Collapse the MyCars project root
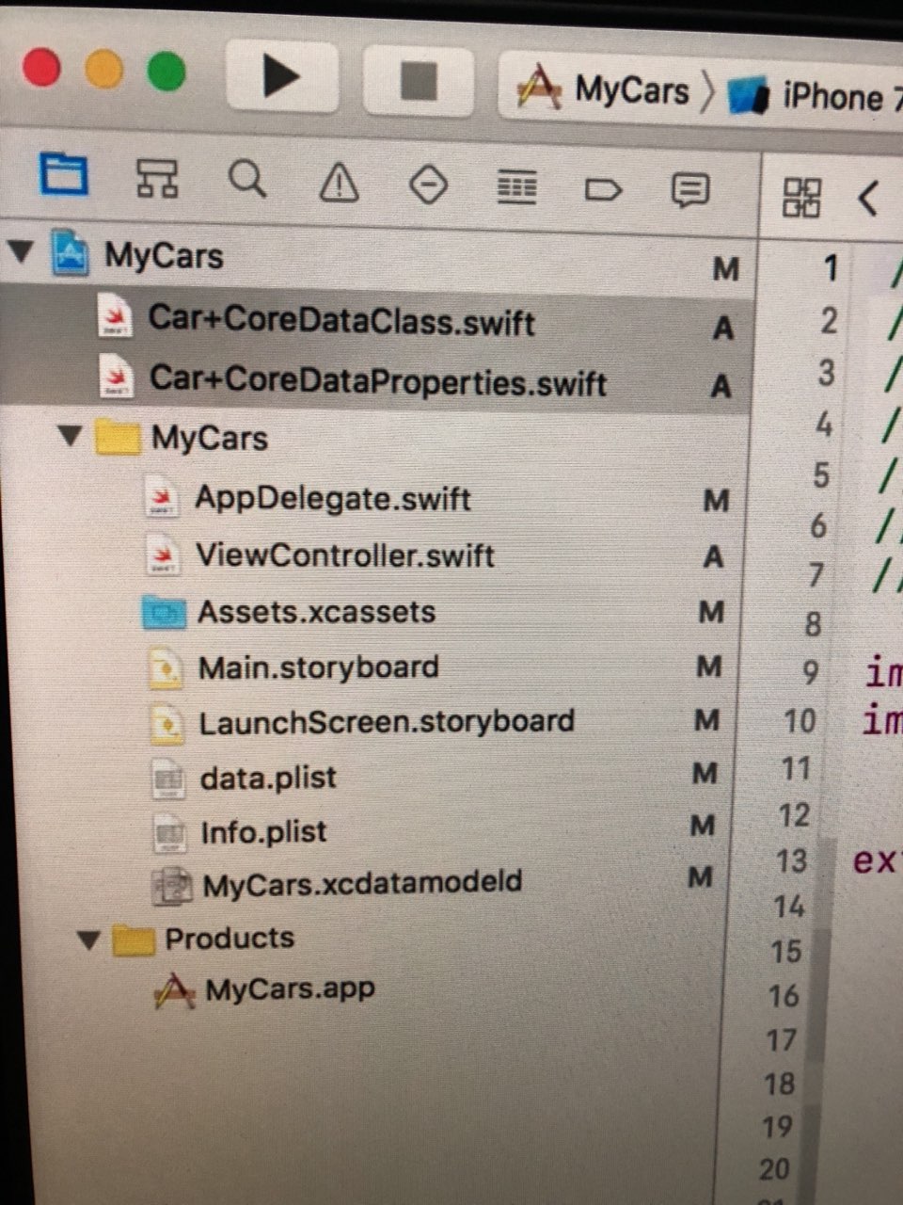 coord(21,251)
